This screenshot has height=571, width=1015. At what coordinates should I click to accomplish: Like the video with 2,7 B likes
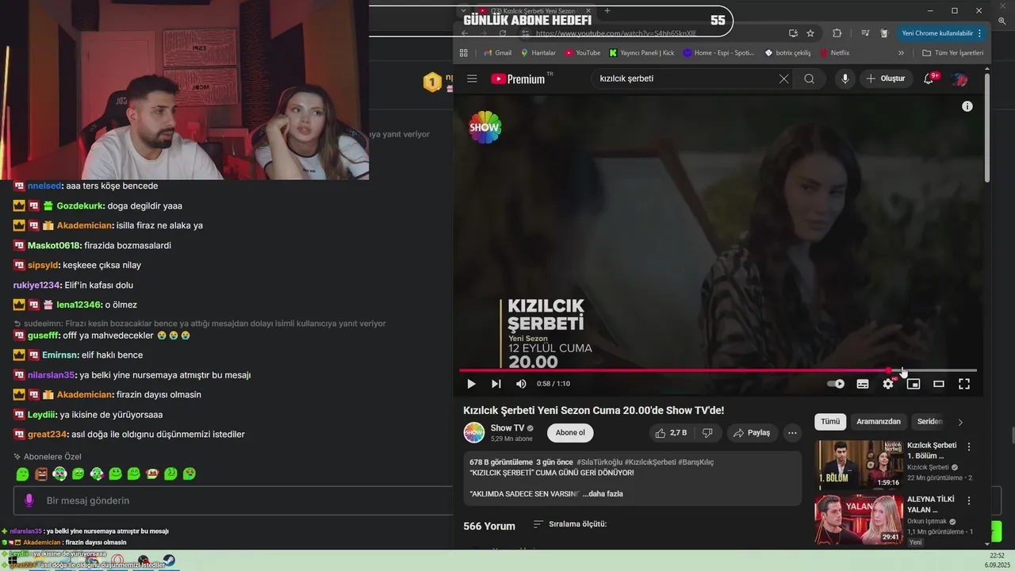click(671, 432)
